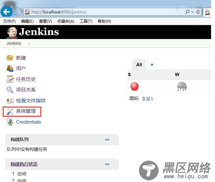Click the Jenkins title text in the header
The width and height of the screenshot is (215, 182).
(x=39, y=32)
